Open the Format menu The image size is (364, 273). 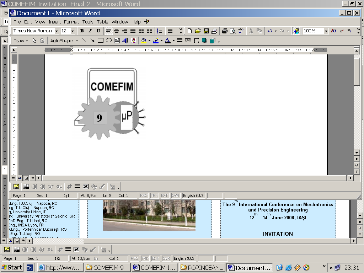(71, 22)
